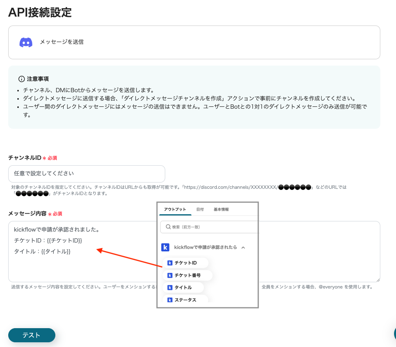Click the kickflowで申請が承認されました。 message line
Viewport: 396px width, 347px height.
pyautogui.click(x=57, y=230)
